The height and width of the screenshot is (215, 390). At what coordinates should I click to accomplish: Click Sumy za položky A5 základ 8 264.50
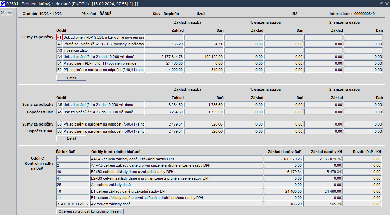(164, 105)
